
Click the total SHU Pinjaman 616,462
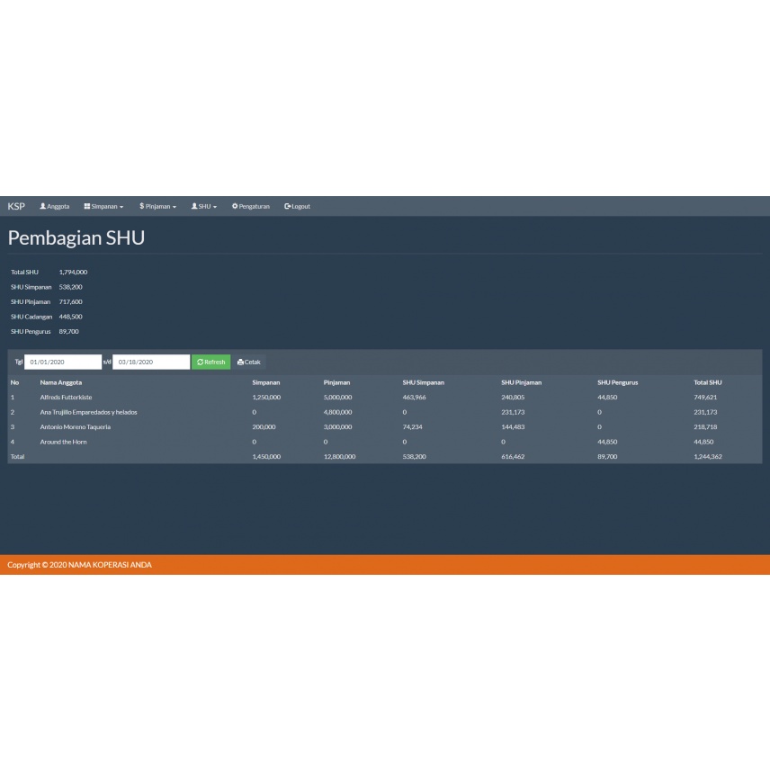(513, 457)
